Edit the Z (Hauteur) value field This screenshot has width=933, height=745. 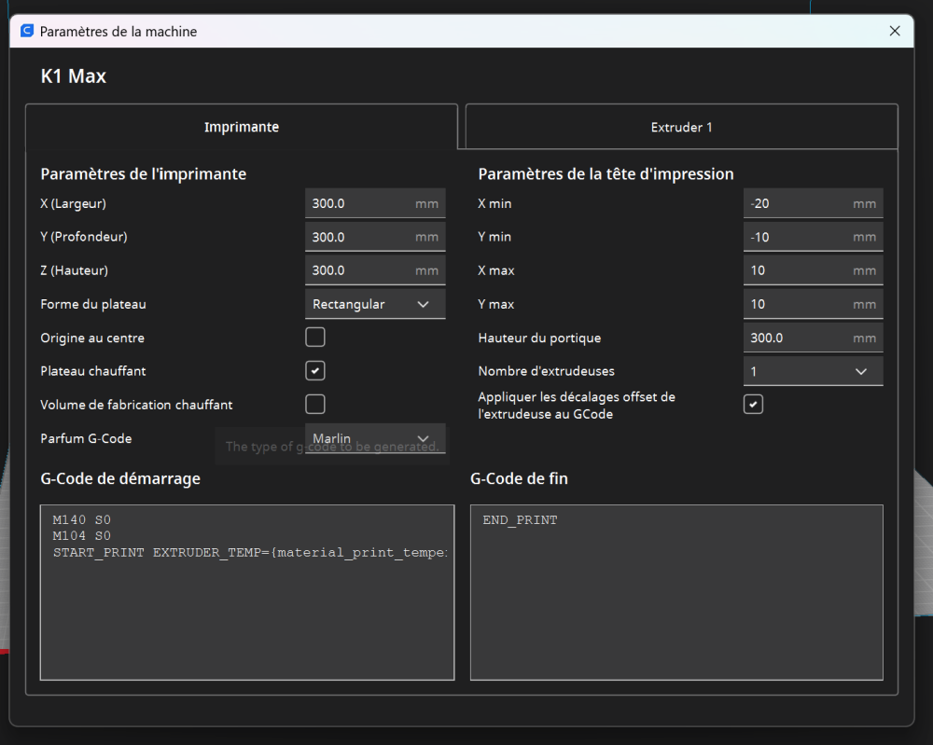375,270
